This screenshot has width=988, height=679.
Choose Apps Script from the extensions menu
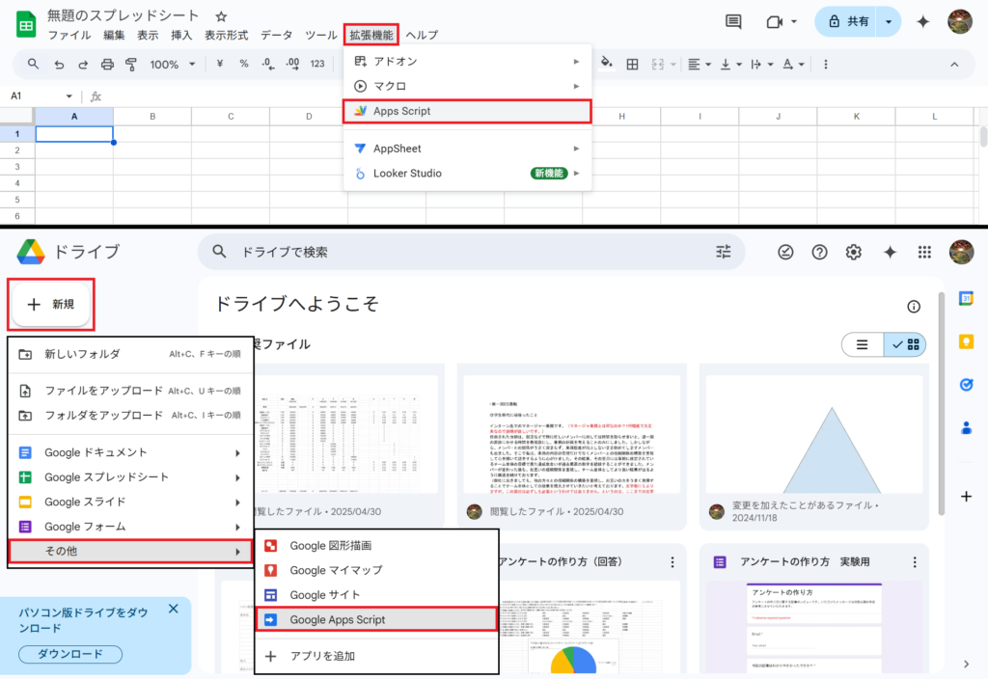pyautogui.click(x=468, y=111)
